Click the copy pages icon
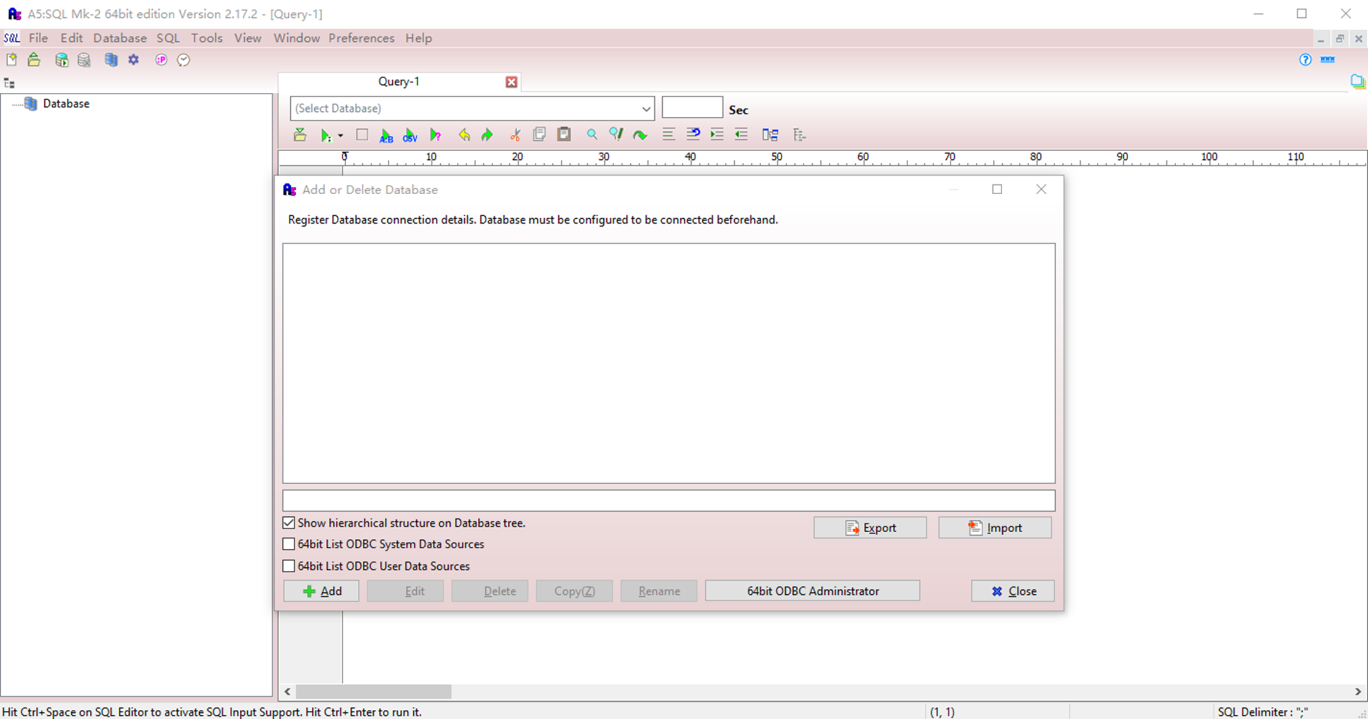Image resolution: width=1368 pixels, height=719 pixels. pyautogui.click(x=539, y=135)
